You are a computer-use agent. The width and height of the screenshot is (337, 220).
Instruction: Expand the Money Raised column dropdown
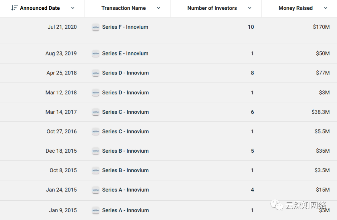click(326, 8)
